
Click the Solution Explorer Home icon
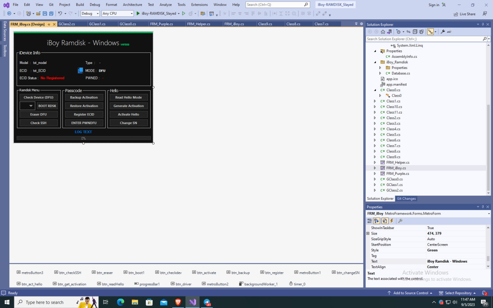coord(384,32)
